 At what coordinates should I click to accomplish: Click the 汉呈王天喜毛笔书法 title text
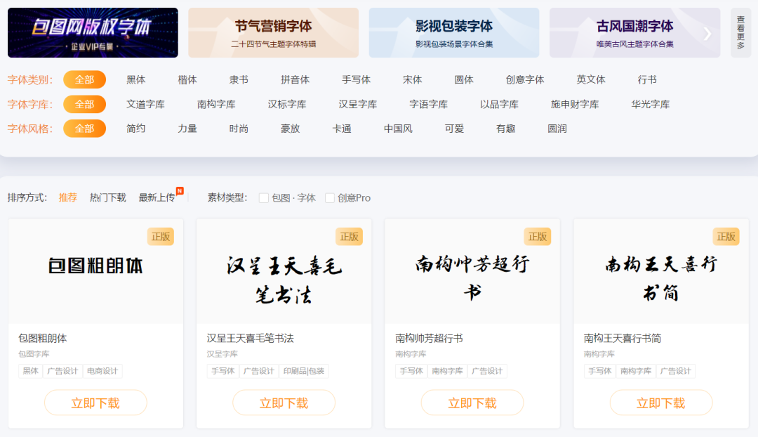(251, 338)
